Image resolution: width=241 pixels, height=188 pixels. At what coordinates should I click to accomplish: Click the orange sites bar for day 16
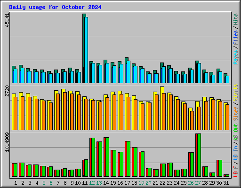point(121,112)
